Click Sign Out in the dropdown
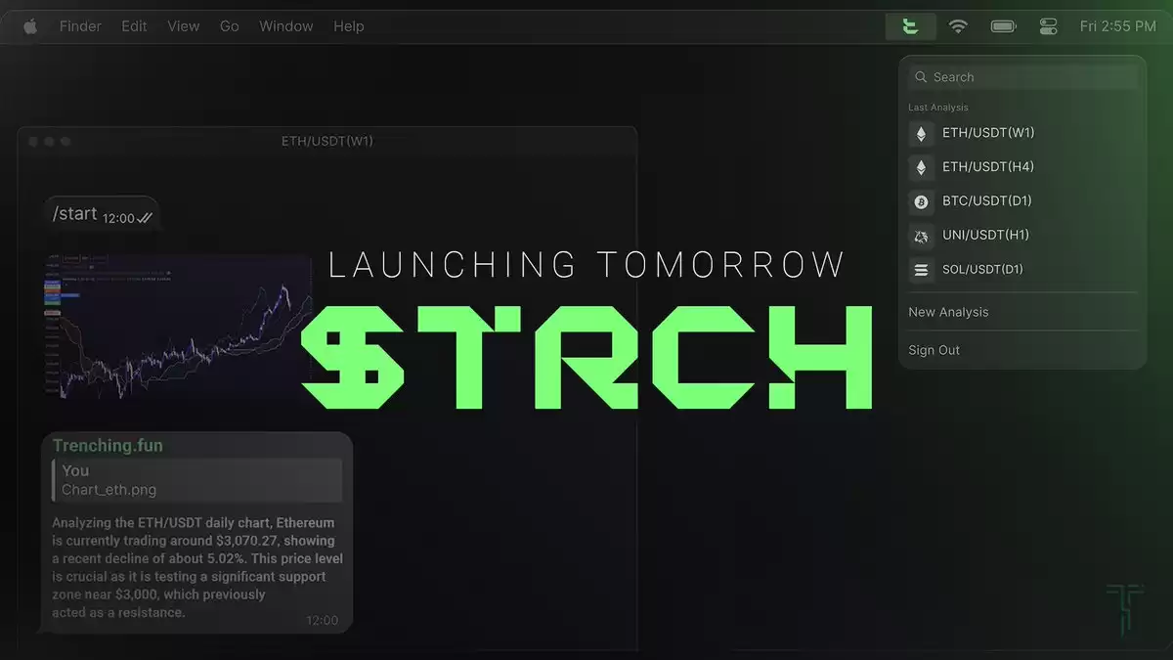Viewport: 1173px width, 660px height. tap(934, 350)
